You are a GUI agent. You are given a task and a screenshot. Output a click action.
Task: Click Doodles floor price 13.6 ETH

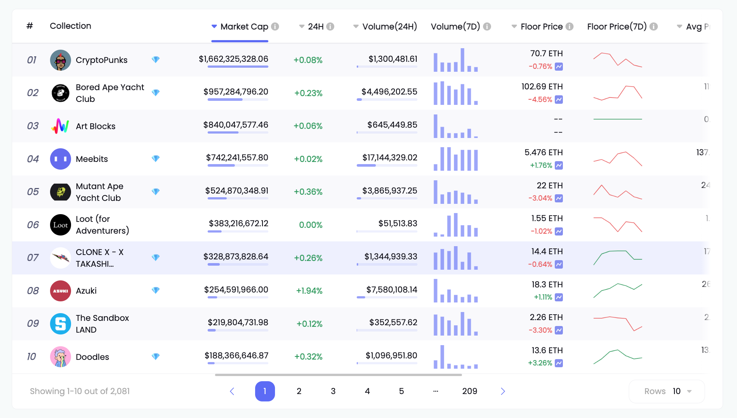tap(547, 350)
